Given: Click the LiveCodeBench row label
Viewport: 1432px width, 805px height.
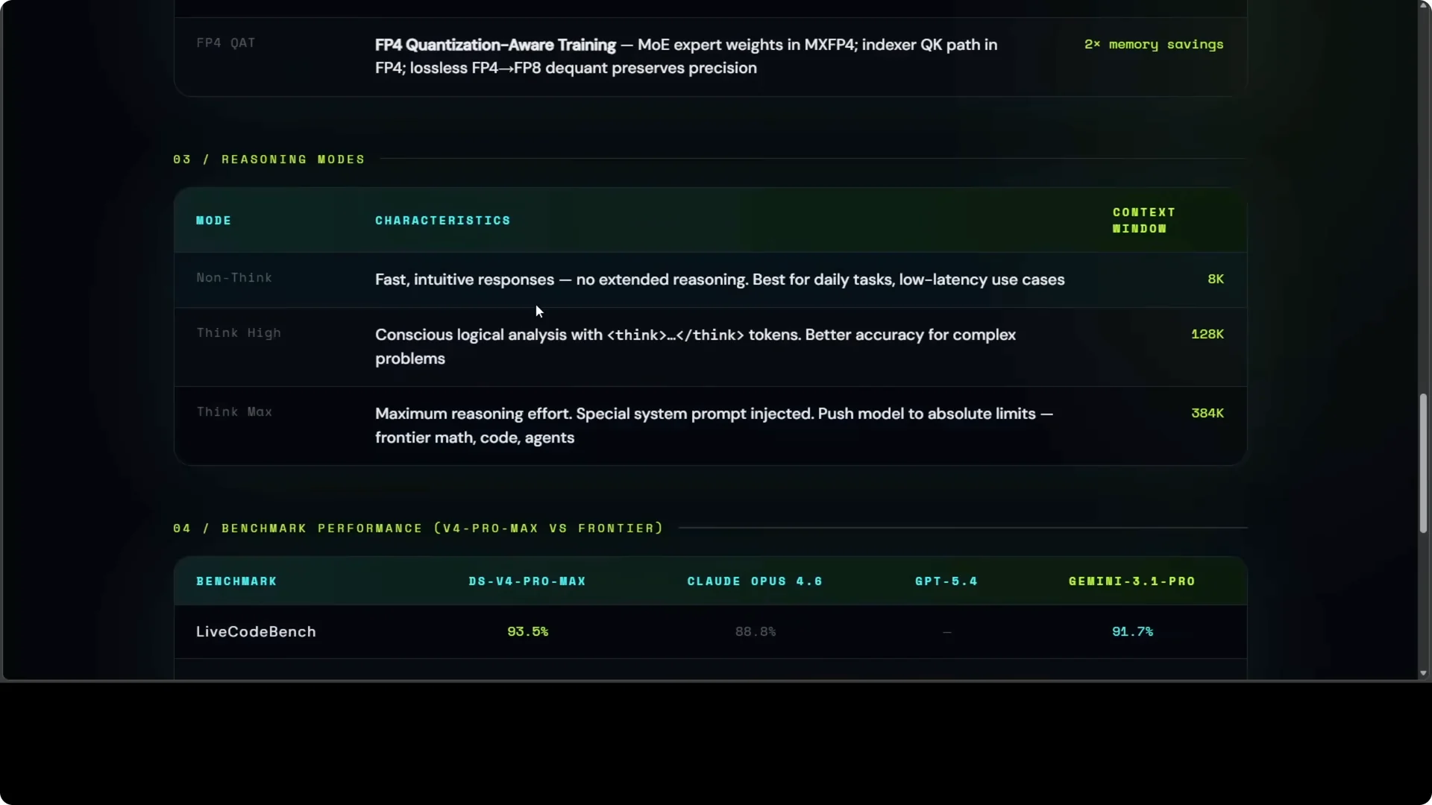Looking at the screenshot, I should pyautogui.click(x=256, y=632).
